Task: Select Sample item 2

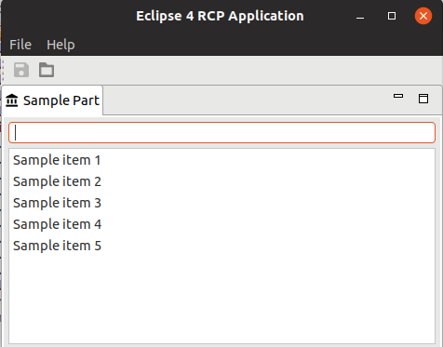Action: [x=221, y=181]
